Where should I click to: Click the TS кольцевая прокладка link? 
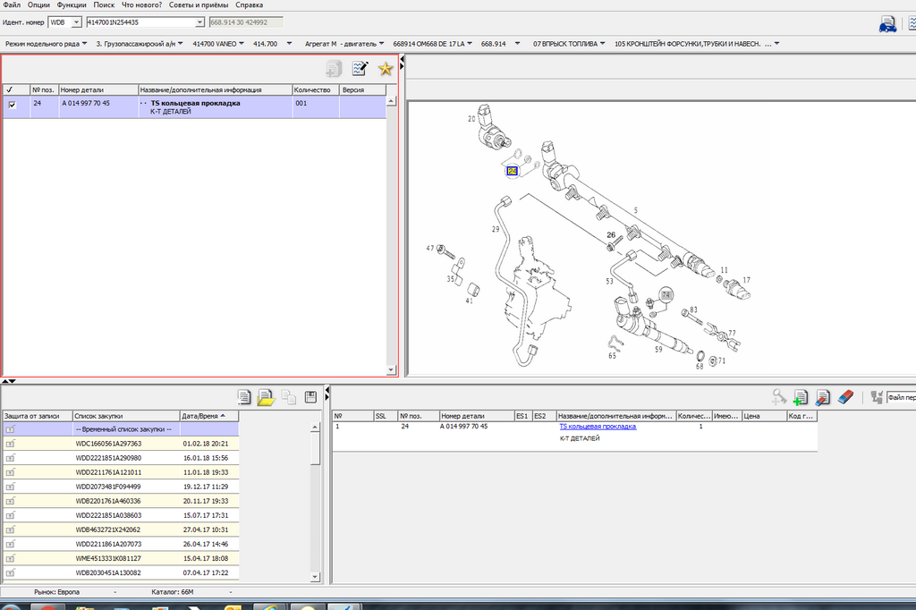pos(598,427)
